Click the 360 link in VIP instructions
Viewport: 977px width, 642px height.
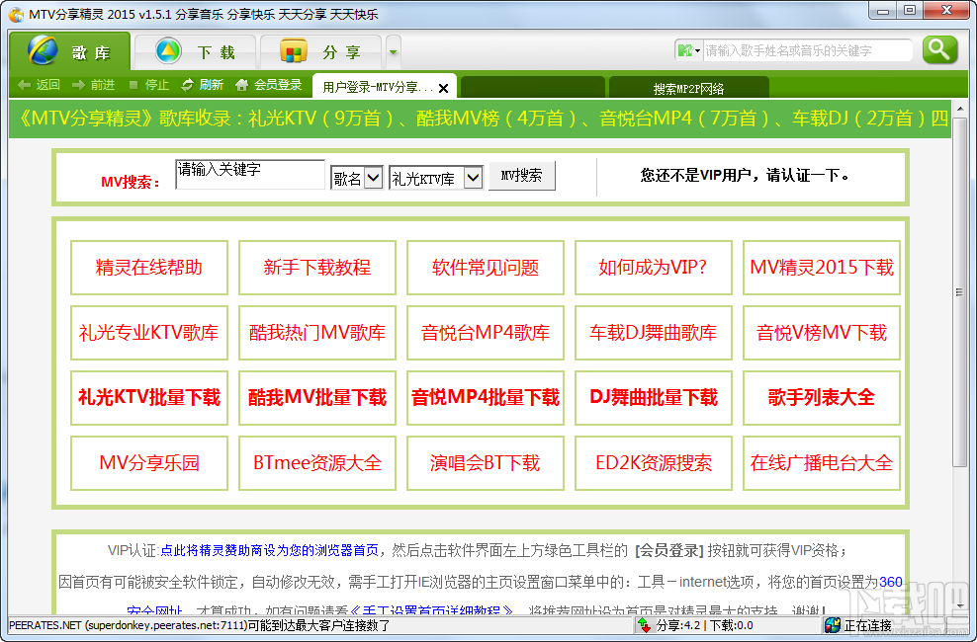point(890,583)
